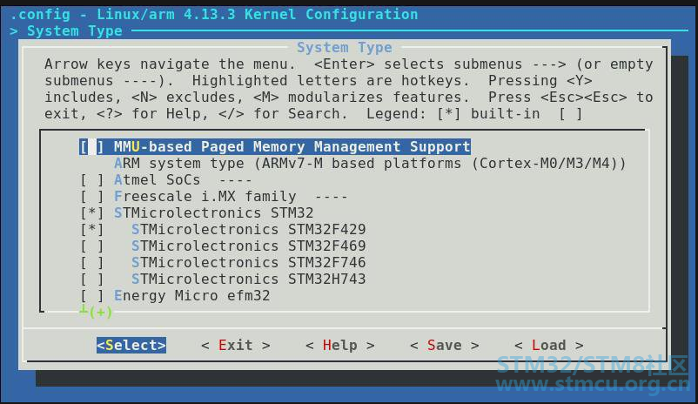The height and width of the screenshot is (404, 698).
Task: Click the Save button
Action: [x=444, y=345]
